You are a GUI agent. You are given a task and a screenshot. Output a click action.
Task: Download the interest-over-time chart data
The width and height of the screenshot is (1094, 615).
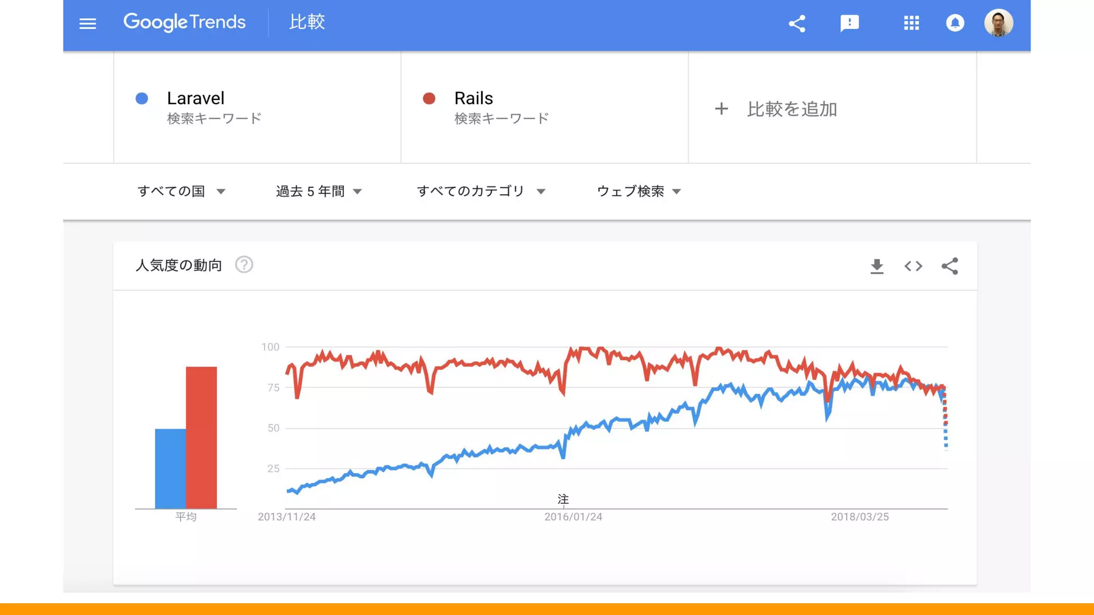(x=877, y=266)
